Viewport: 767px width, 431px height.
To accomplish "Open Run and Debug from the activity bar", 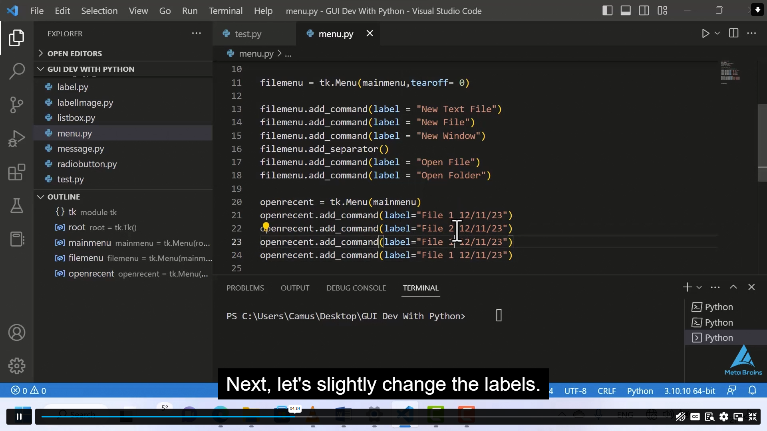I will (x=16, y=138).
